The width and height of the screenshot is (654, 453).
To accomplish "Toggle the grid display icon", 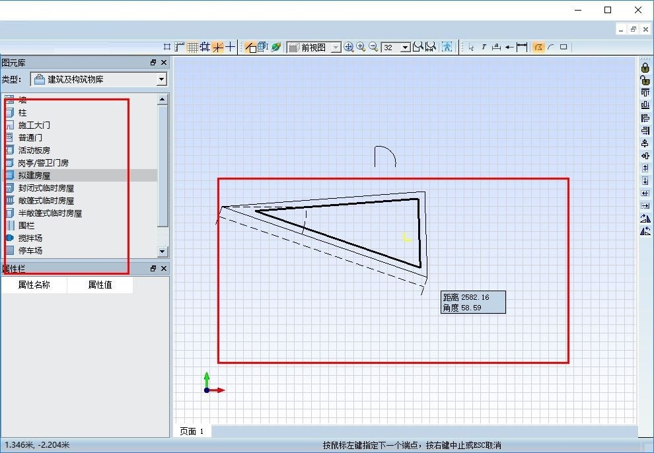I will pyautogui.click(x=192, y=47).
